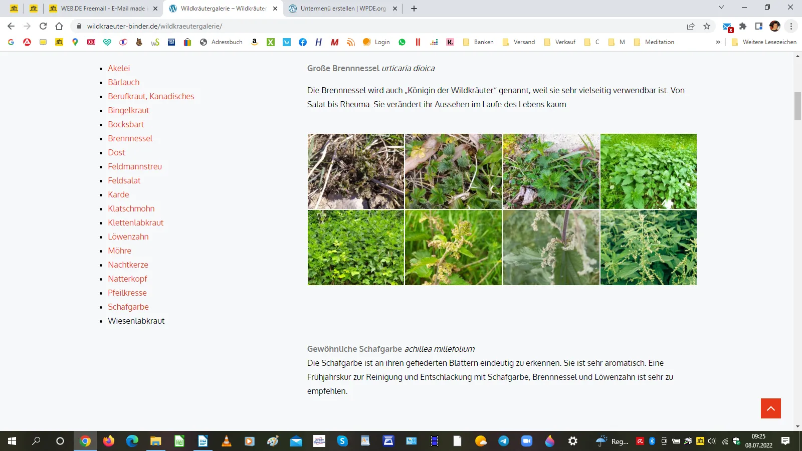This screenshot has height=451, width=802.
Task: Open the Amazon bookmark icon
Action: pyautogui.click(x=255, y=42)
